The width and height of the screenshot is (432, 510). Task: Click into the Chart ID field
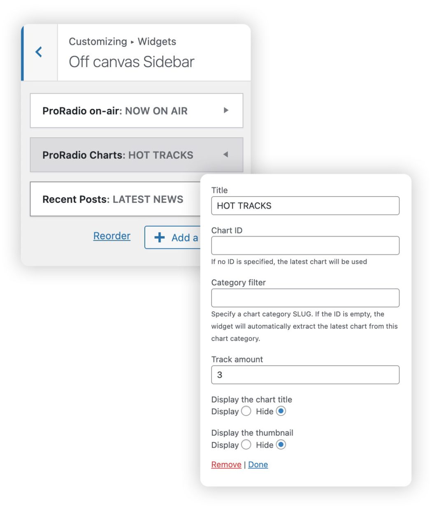[305, 246]
